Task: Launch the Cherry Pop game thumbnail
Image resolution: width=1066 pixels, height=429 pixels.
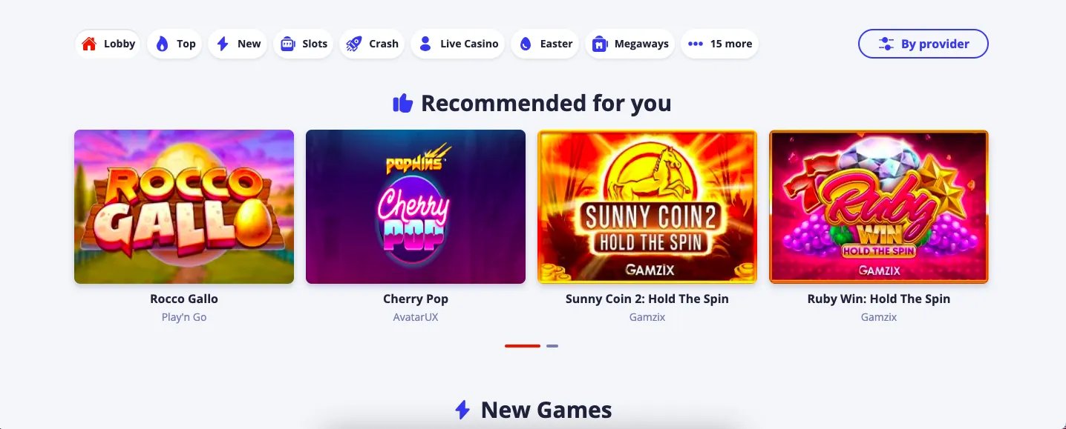Action: (416, 207)
